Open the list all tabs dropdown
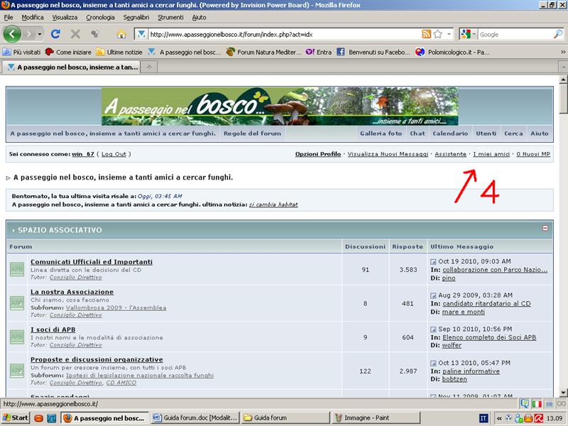Screen dimensions: 568x426 coord(563,67)
